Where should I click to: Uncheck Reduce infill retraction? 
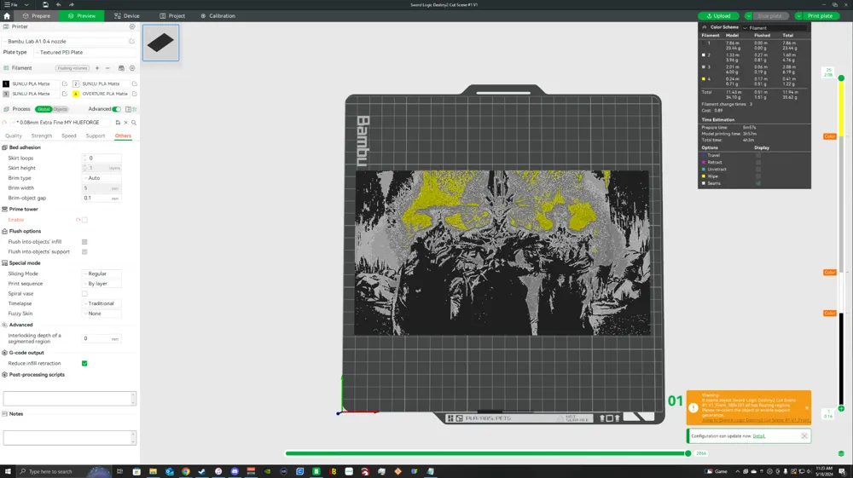tap(84, 363)
